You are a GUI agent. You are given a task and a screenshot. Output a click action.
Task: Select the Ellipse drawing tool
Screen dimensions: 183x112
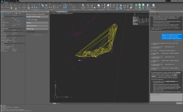pos(28,5)
